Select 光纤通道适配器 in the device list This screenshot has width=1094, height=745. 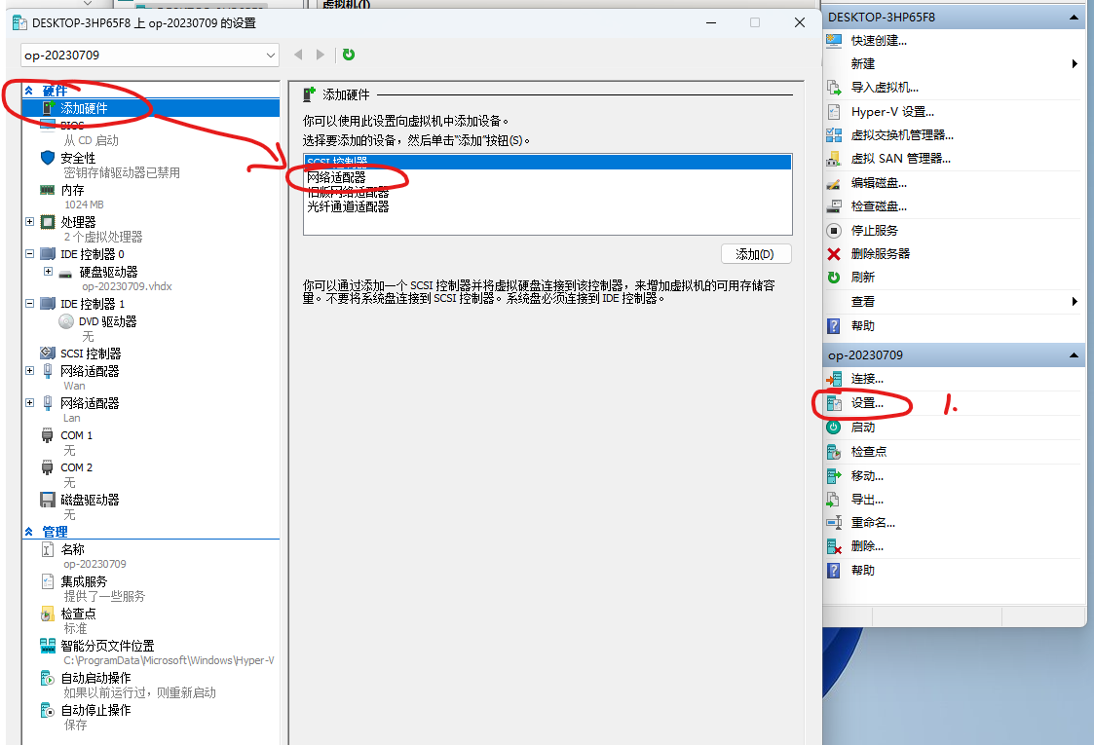click(x=348, y=206)
